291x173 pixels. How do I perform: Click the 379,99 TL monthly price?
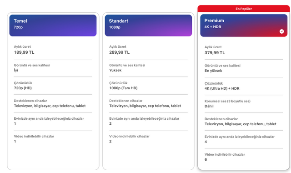click(x=215, y=53)
